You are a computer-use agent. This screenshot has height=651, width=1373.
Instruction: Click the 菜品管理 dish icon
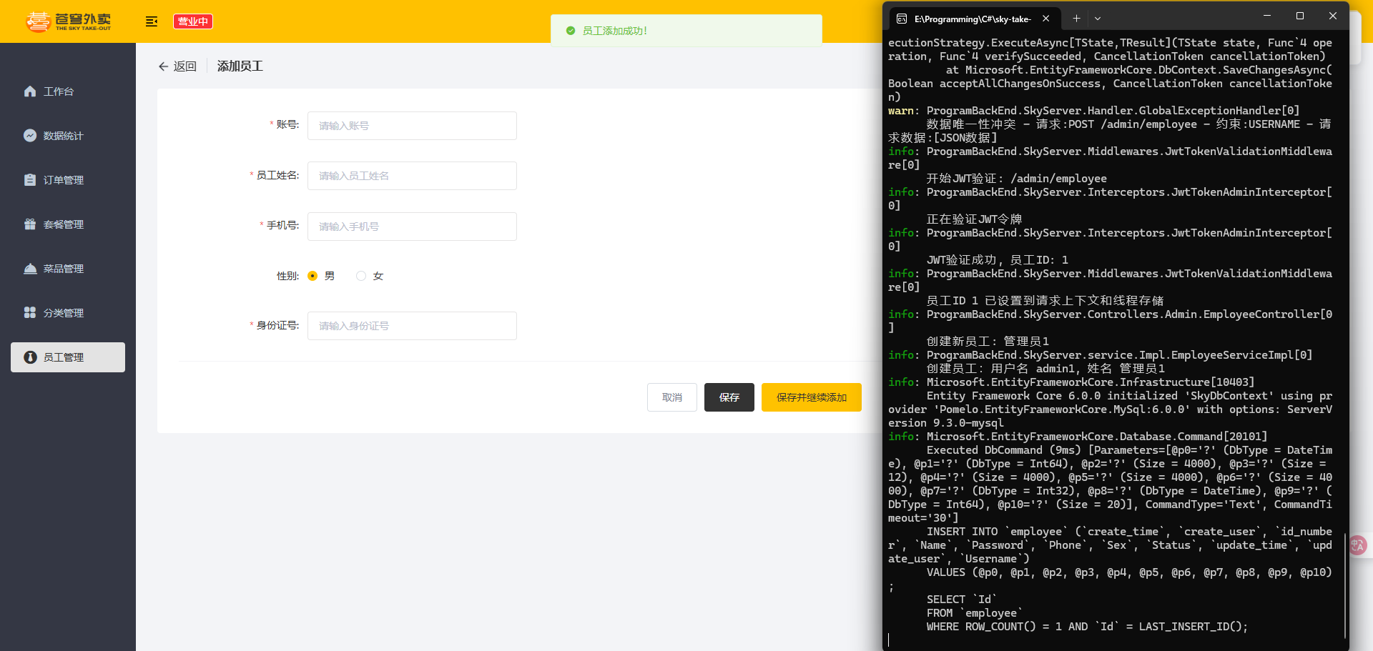click(x=30, y=269)
